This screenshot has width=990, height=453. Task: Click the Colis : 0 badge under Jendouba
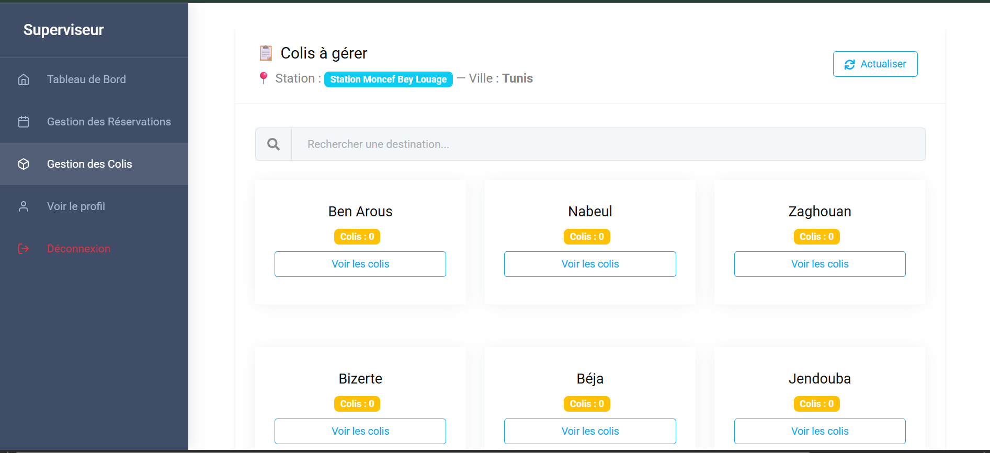816,404
